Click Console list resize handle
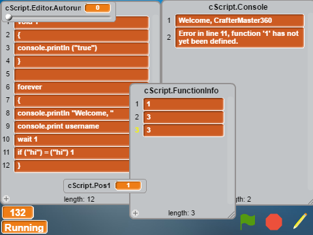 click(x=310, y=202)
